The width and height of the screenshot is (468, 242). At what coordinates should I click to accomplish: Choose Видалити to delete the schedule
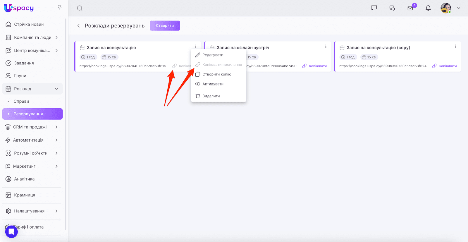click(211, 96)
